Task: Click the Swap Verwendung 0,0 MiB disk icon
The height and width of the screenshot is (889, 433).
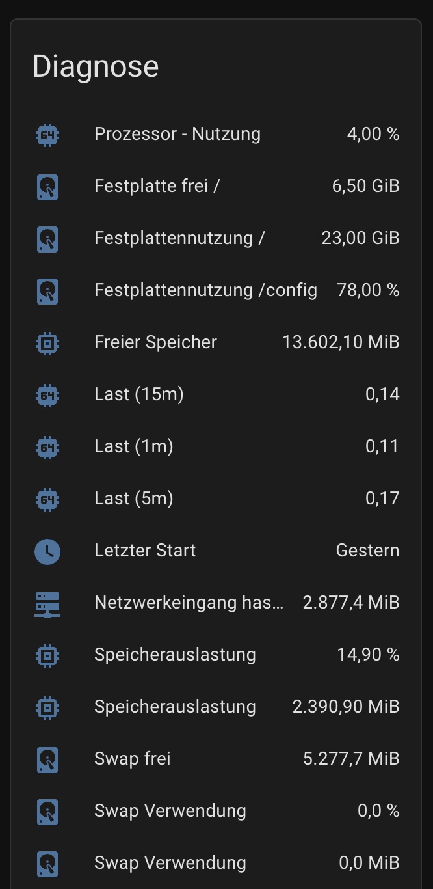Action: click(x=47, y=864)
